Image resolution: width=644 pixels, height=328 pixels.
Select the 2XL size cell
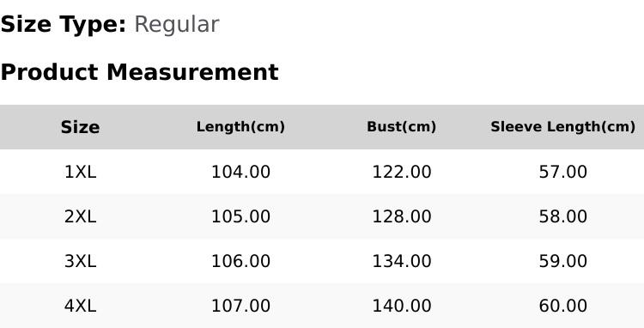point(80,216)
